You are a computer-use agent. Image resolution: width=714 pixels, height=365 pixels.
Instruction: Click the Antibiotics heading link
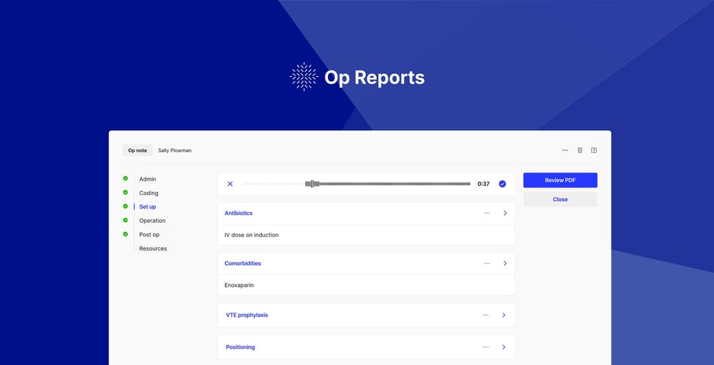coord(238,213)
